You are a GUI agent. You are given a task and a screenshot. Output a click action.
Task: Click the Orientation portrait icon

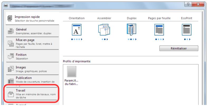pos(77,30)
